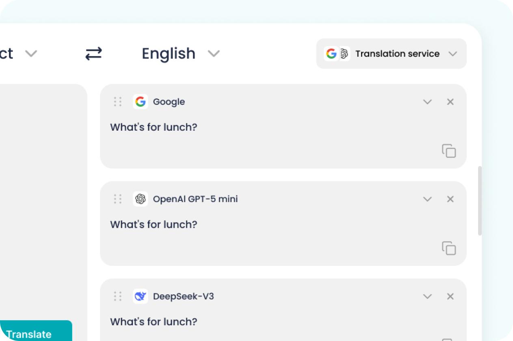Remove the DeepSeek-V3 card

pyautogui.click(x=450, y=296)
